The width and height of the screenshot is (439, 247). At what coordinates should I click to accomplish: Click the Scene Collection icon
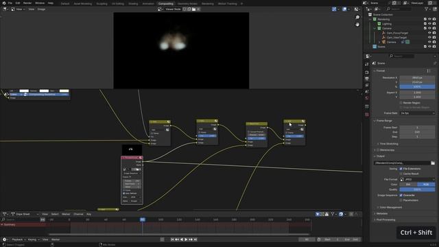tap(370, 14)
